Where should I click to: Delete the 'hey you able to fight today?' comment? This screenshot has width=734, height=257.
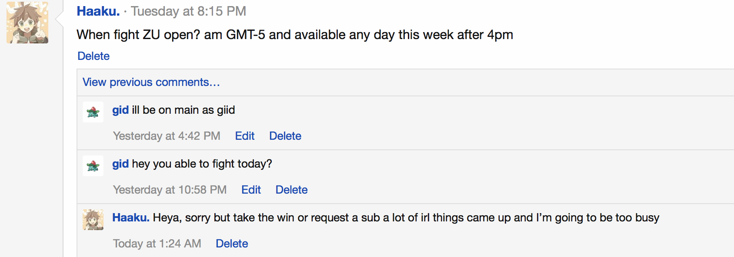tap(292, 190)
